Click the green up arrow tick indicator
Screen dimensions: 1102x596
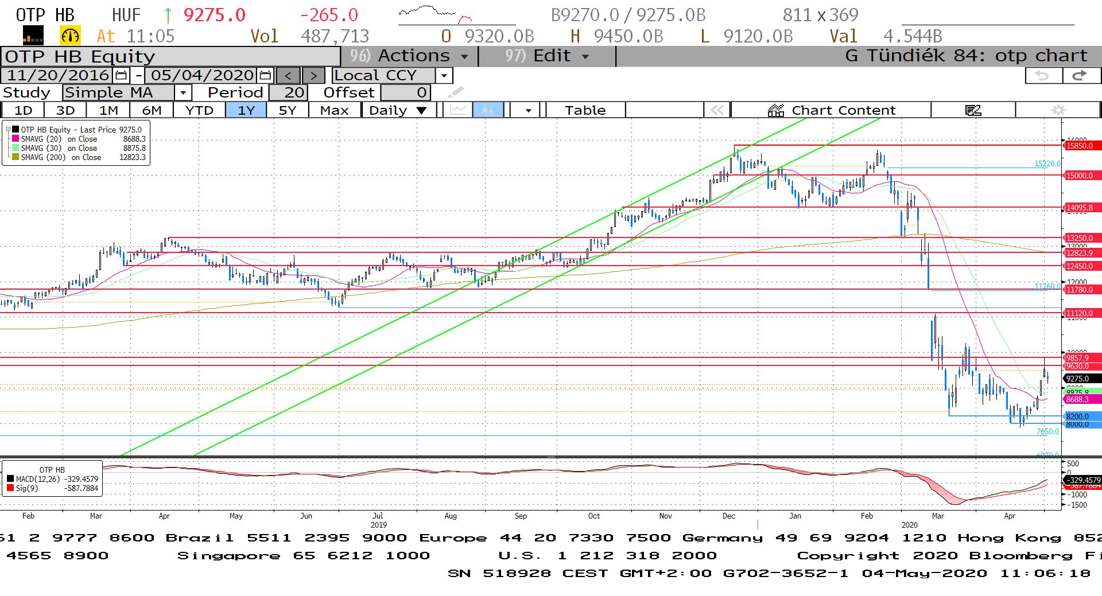(x=168, y=15)
